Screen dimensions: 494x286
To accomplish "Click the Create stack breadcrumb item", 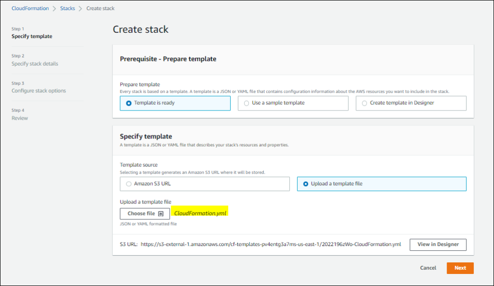I will (100, 8).
